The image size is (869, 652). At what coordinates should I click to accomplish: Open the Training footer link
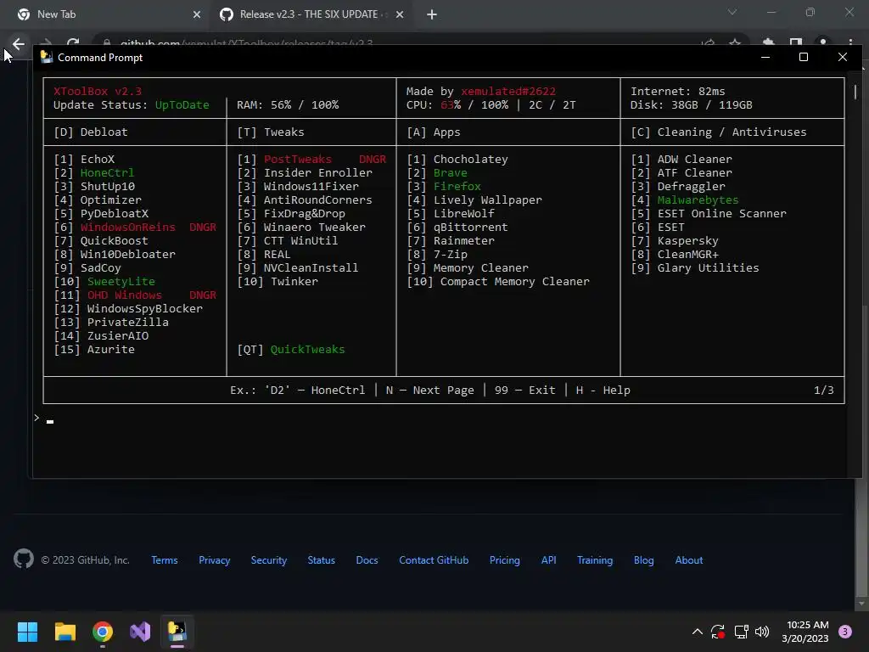click(595, 560)
